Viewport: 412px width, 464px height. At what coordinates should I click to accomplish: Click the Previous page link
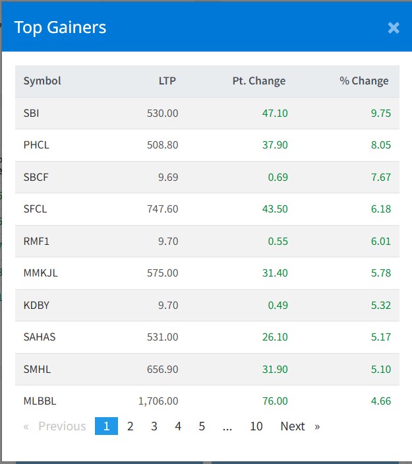(55, 426)
